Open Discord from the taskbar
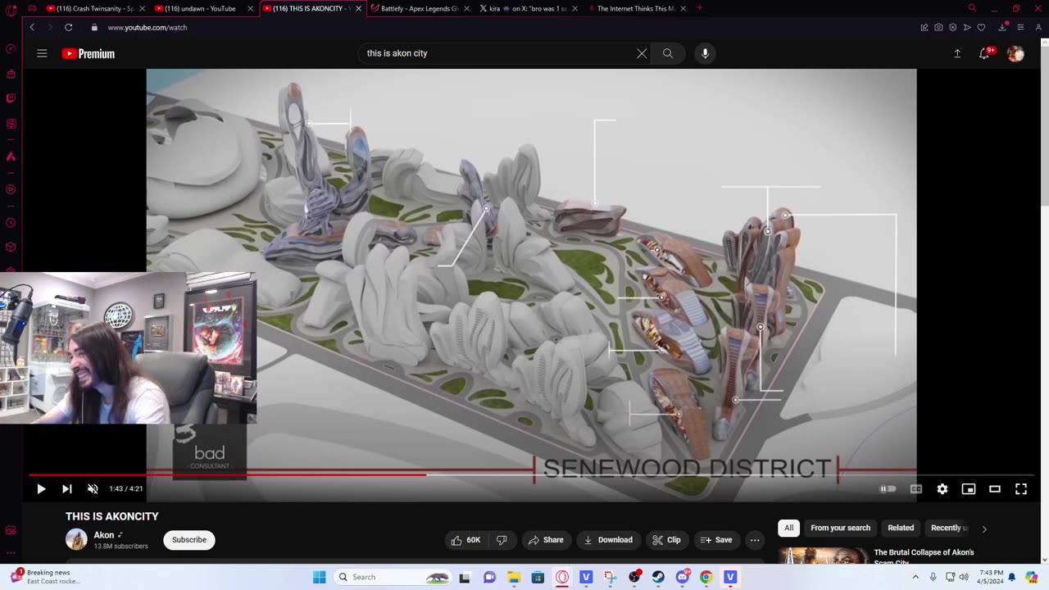Screen dimensions: 1049x590 pos(683,577)
